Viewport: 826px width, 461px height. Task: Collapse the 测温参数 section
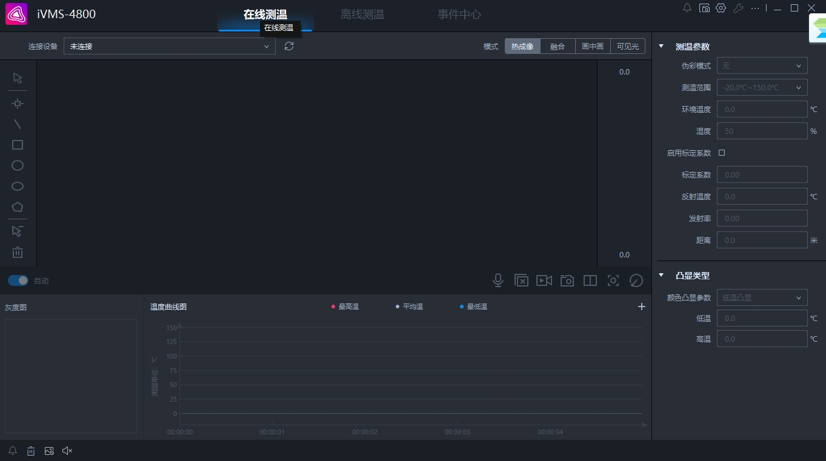(661, 47)
